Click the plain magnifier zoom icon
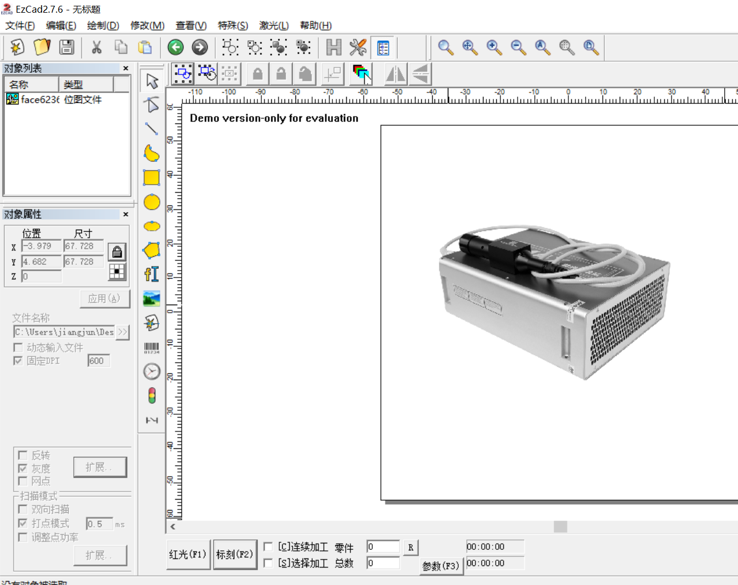 click(x=445, y=47)
